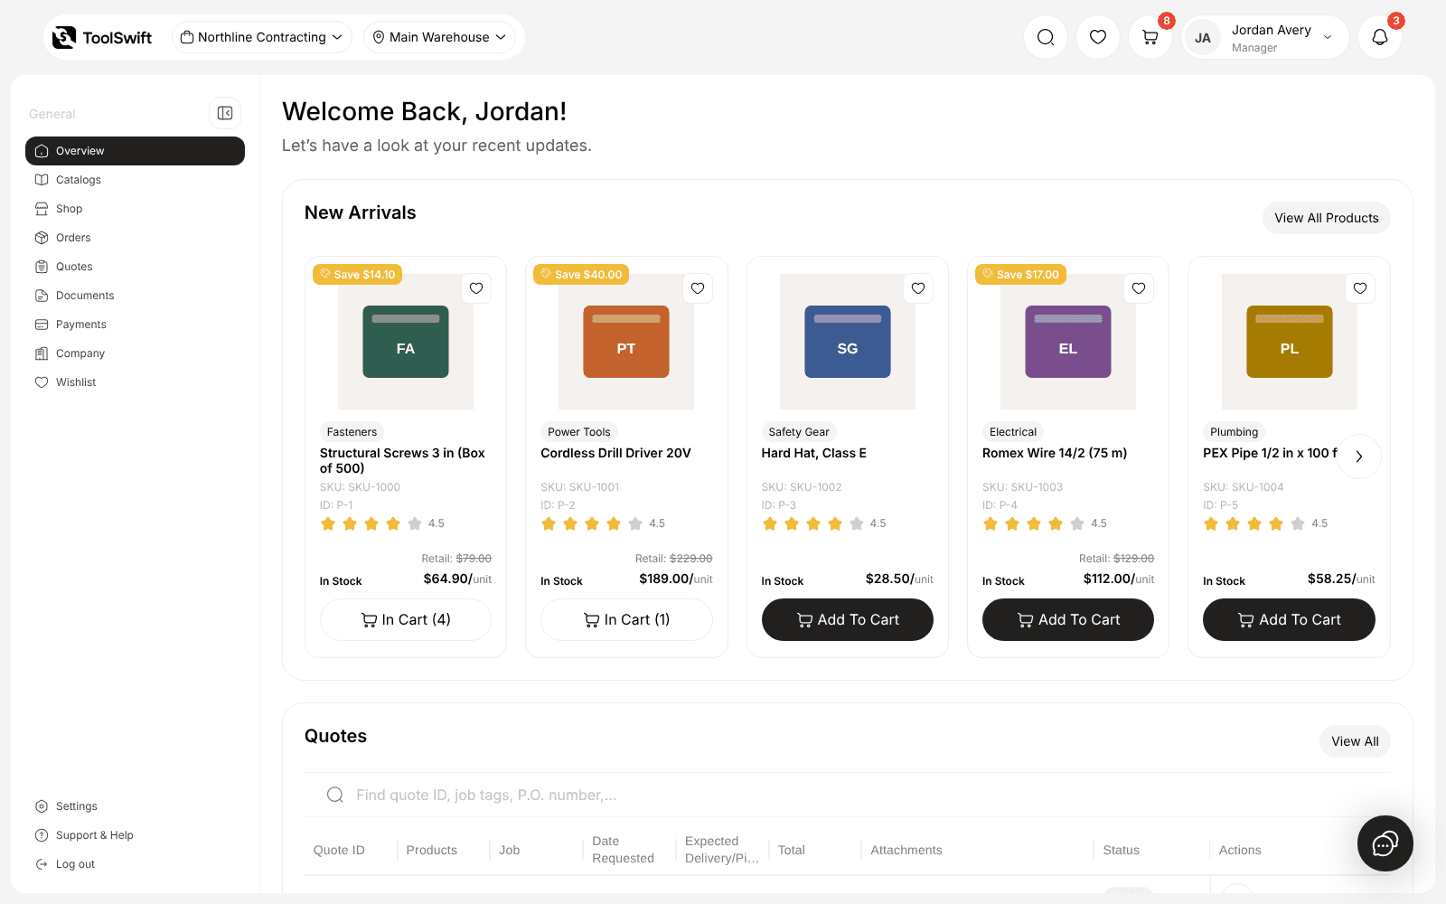This screenshot has width=1446, height=904.
Task: Add Hard Hat to cart
Action: 847,619
